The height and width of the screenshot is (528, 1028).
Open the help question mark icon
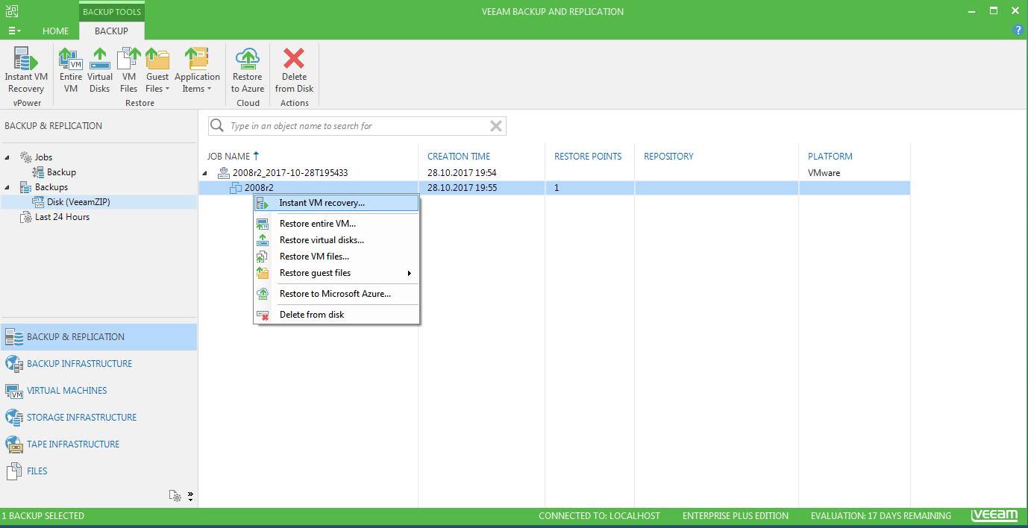pyautogui.click(x=1018, y=31)
